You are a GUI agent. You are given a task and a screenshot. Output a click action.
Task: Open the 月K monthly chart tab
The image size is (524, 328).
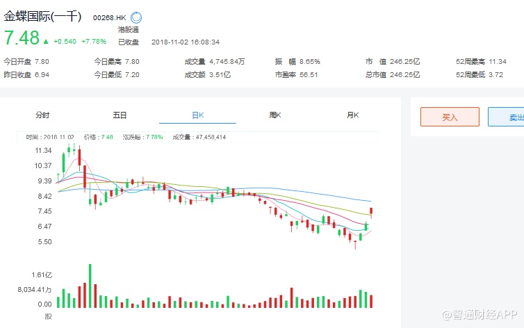pos(352,115)
